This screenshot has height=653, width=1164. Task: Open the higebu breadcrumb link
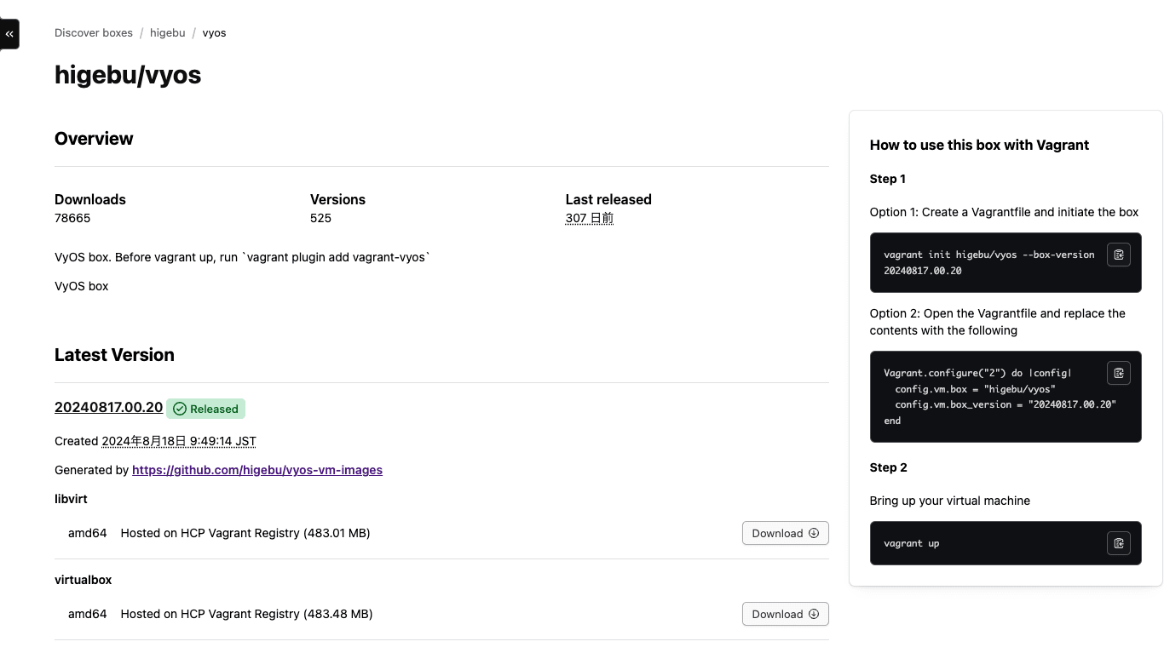[x=167, y=33]
